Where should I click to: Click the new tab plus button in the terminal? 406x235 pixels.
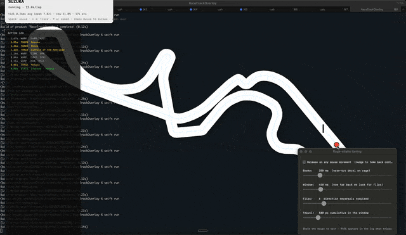click(403, 10)
